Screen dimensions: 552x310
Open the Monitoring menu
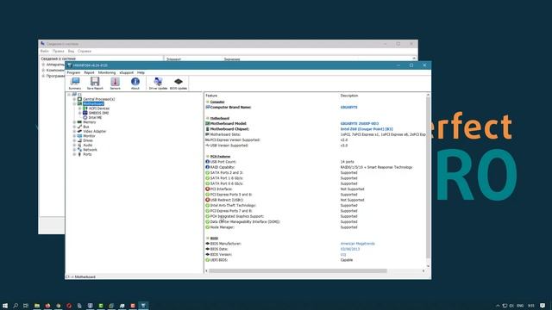[x=107, y=72]
